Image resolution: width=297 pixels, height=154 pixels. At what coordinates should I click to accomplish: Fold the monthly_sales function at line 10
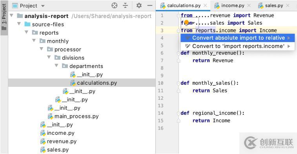click(x=178, y=83)
